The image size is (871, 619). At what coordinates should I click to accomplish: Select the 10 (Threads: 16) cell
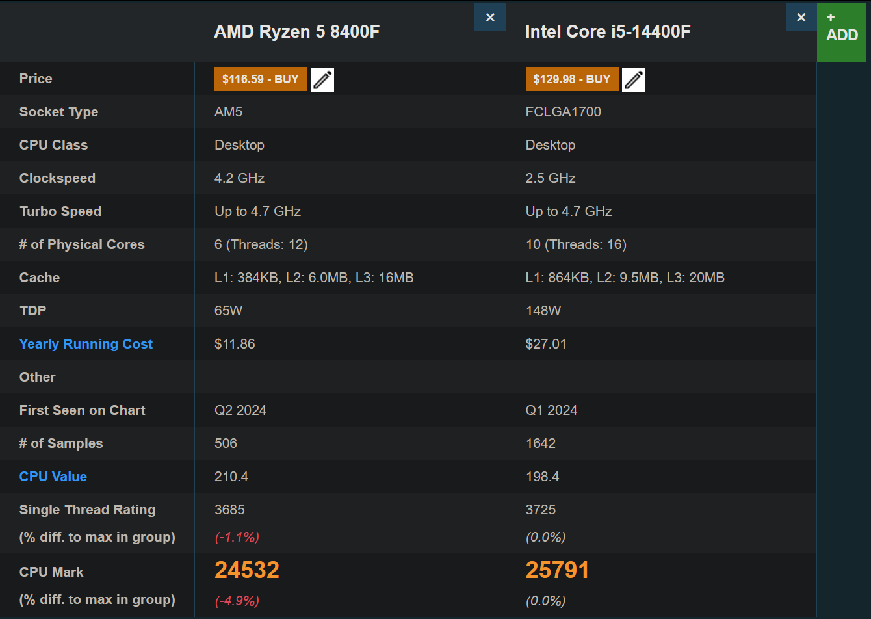(x=576, y=244)
